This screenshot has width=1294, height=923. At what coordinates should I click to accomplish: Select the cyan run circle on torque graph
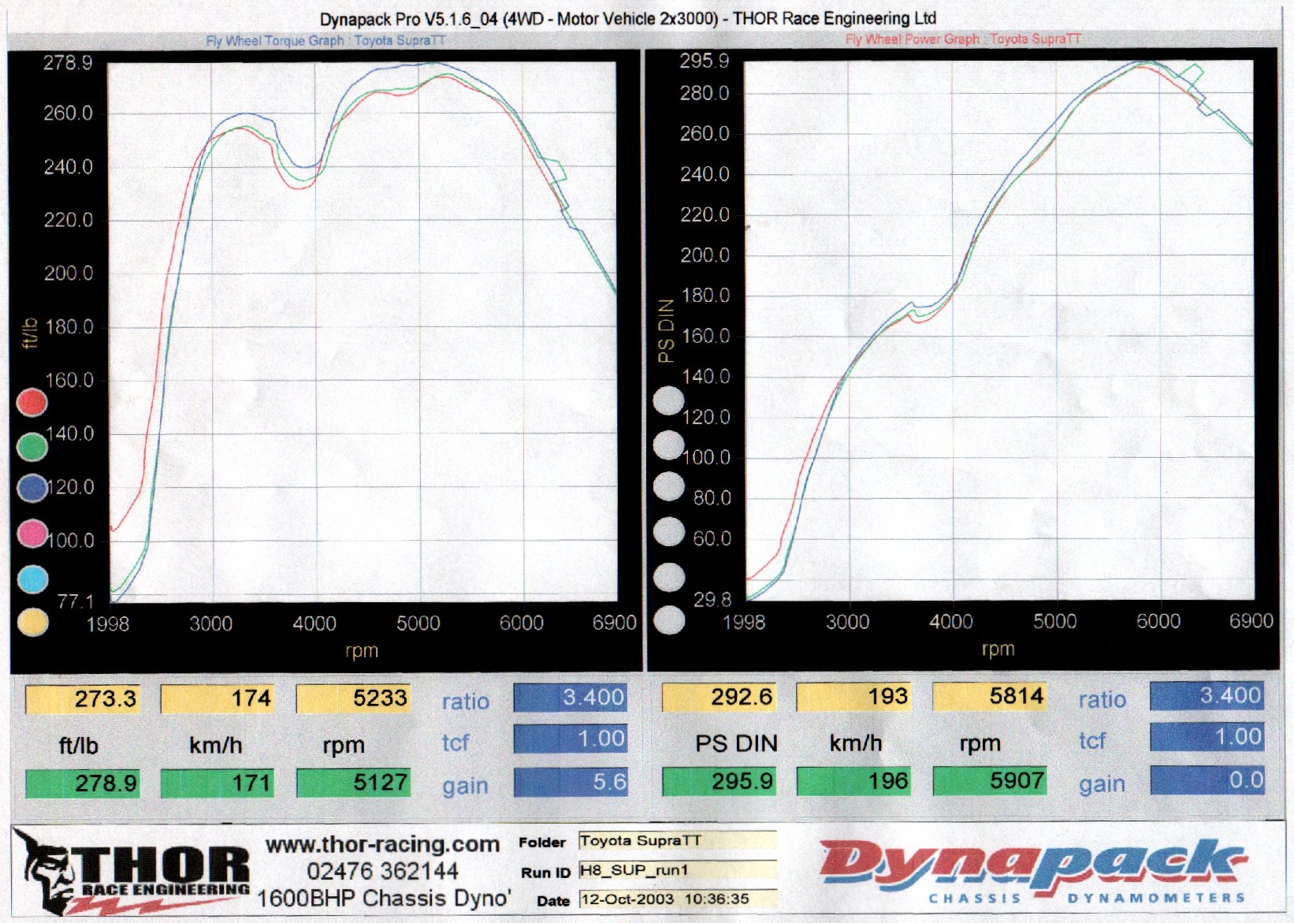(32, 579)
